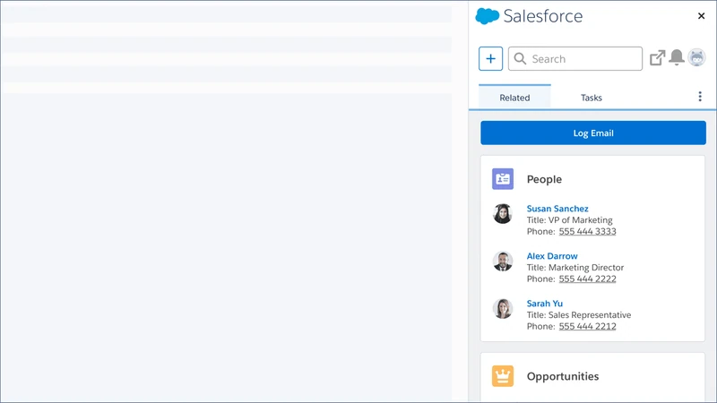Click the plus add-new icon button
The width and height of the screenshot is (717, 403).
coord(490,58)
